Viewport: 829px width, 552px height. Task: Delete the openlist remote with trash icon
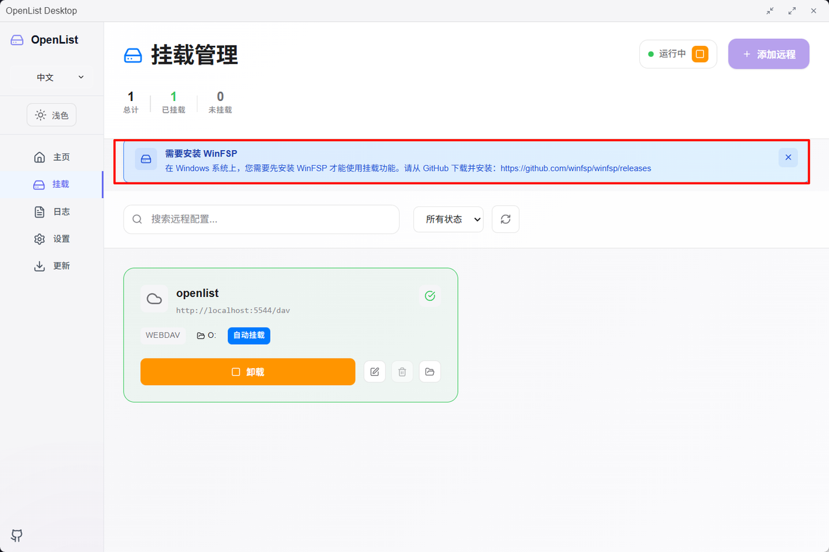tap(402, 371)
